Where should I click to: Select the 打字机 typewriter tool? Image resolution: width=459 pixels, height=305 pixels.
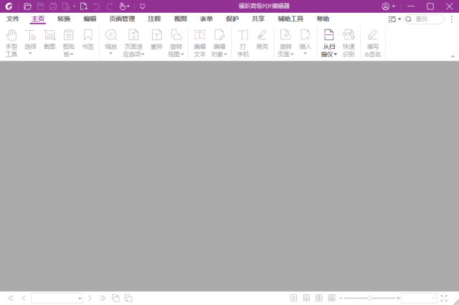coord(243,43)
